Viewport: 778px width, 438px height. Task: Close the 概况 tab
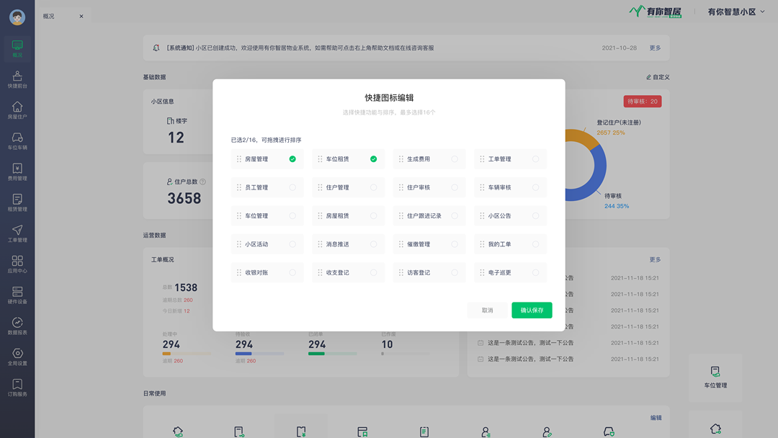[81, 16]
